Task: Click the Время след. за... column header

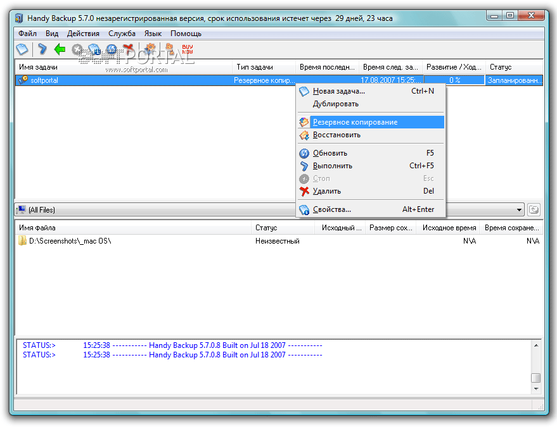Action: pos(391,67)
